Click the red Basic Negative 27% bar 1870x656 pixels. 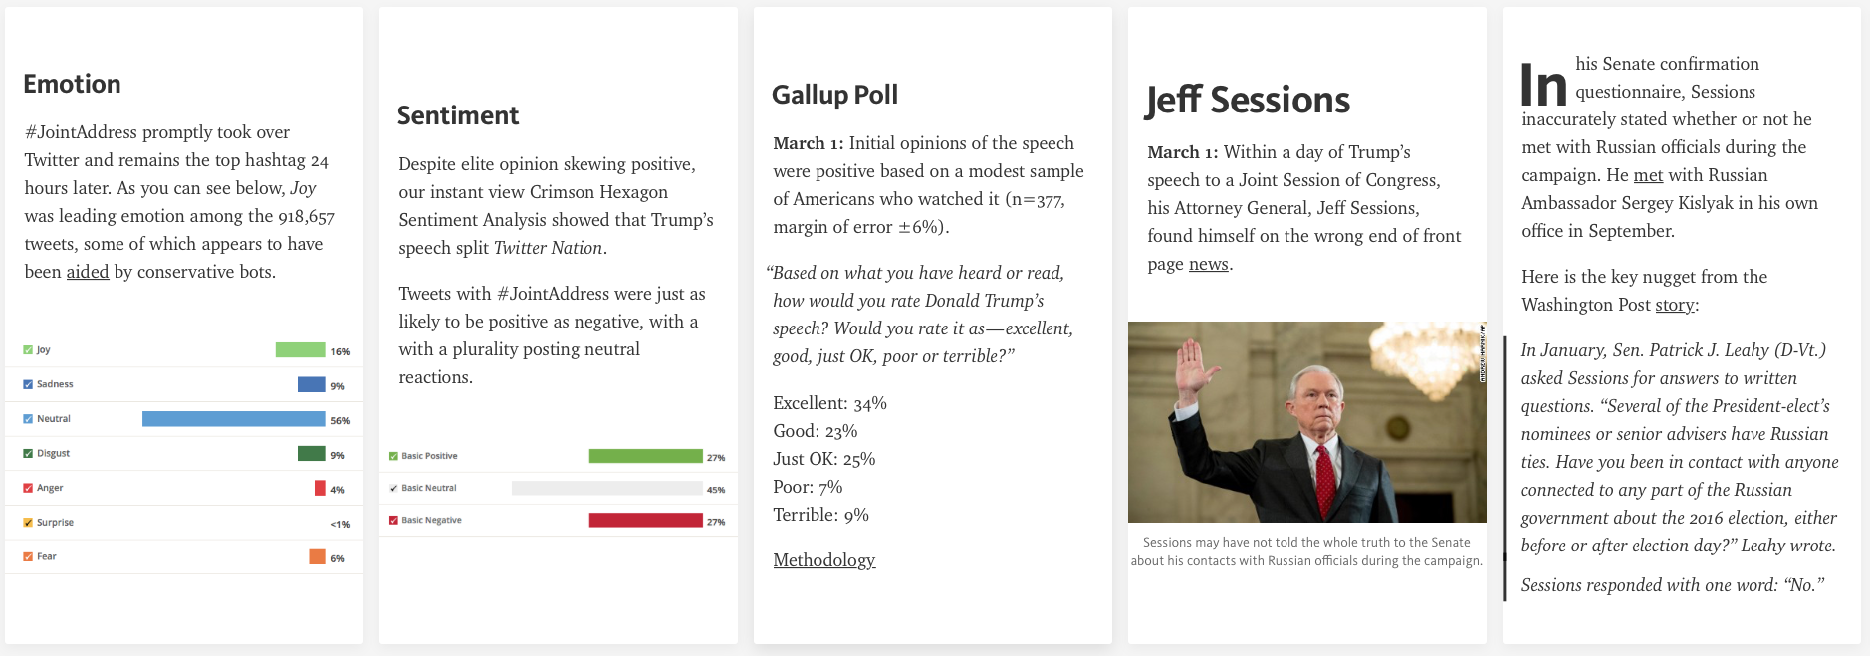pos(645,520)
